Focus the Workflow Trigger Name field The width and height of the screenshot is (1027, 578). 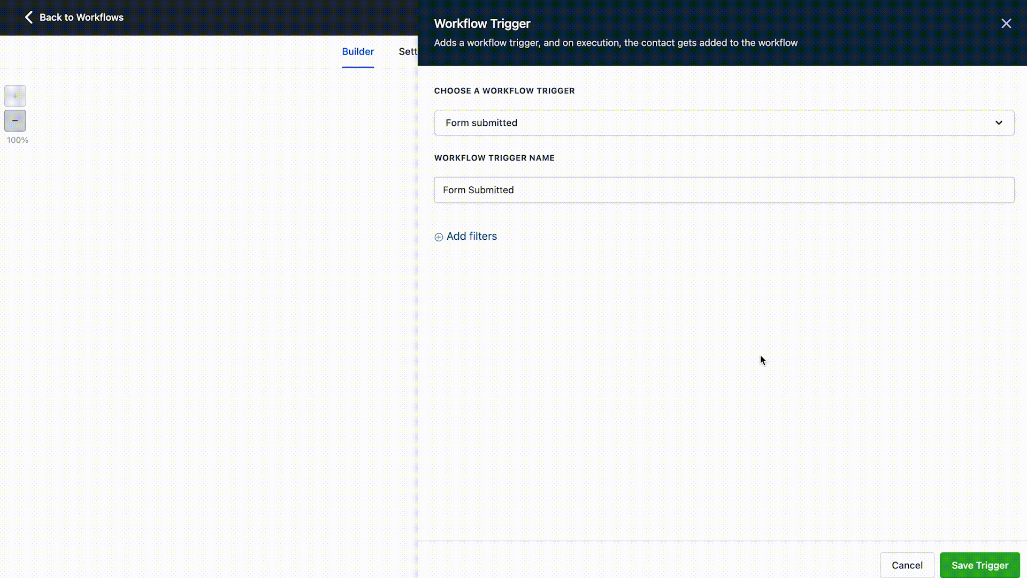(724, 190)
